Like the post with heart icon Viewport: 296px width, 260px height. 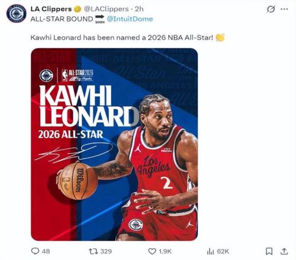[152, 251]
